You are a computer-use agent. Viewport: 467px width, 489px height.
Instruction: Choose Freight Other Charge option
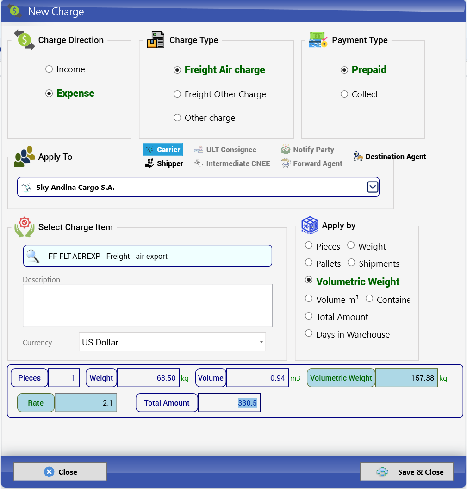tap(177, 94)
